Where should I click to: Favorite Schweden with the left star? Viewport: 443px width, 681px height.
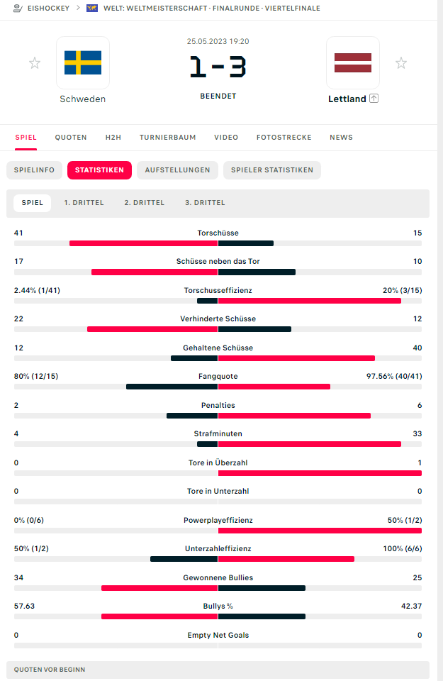tap(35, 63)
